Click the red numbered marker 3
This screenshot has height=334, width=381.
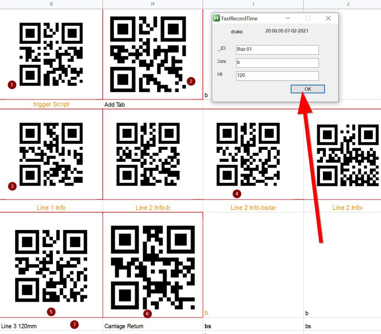12,186
